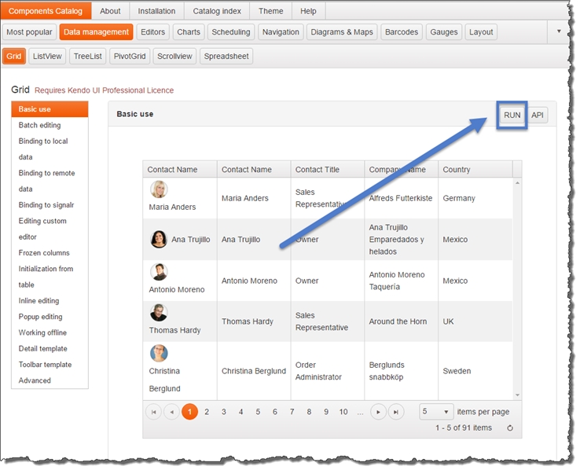Sort by the Country column header

click(x=457, y=169)
